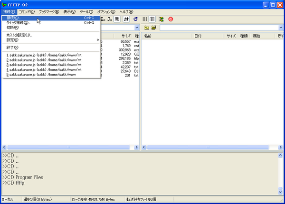
Task: Select recent connection 5 /home/sakk/www
Action: (x=51, y=75)
